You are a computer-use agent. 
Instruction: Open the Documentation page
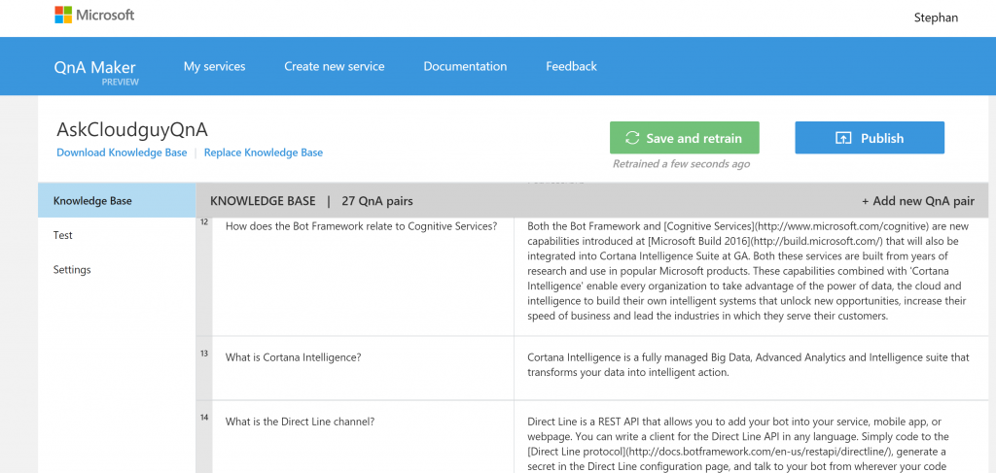[465, 66]
